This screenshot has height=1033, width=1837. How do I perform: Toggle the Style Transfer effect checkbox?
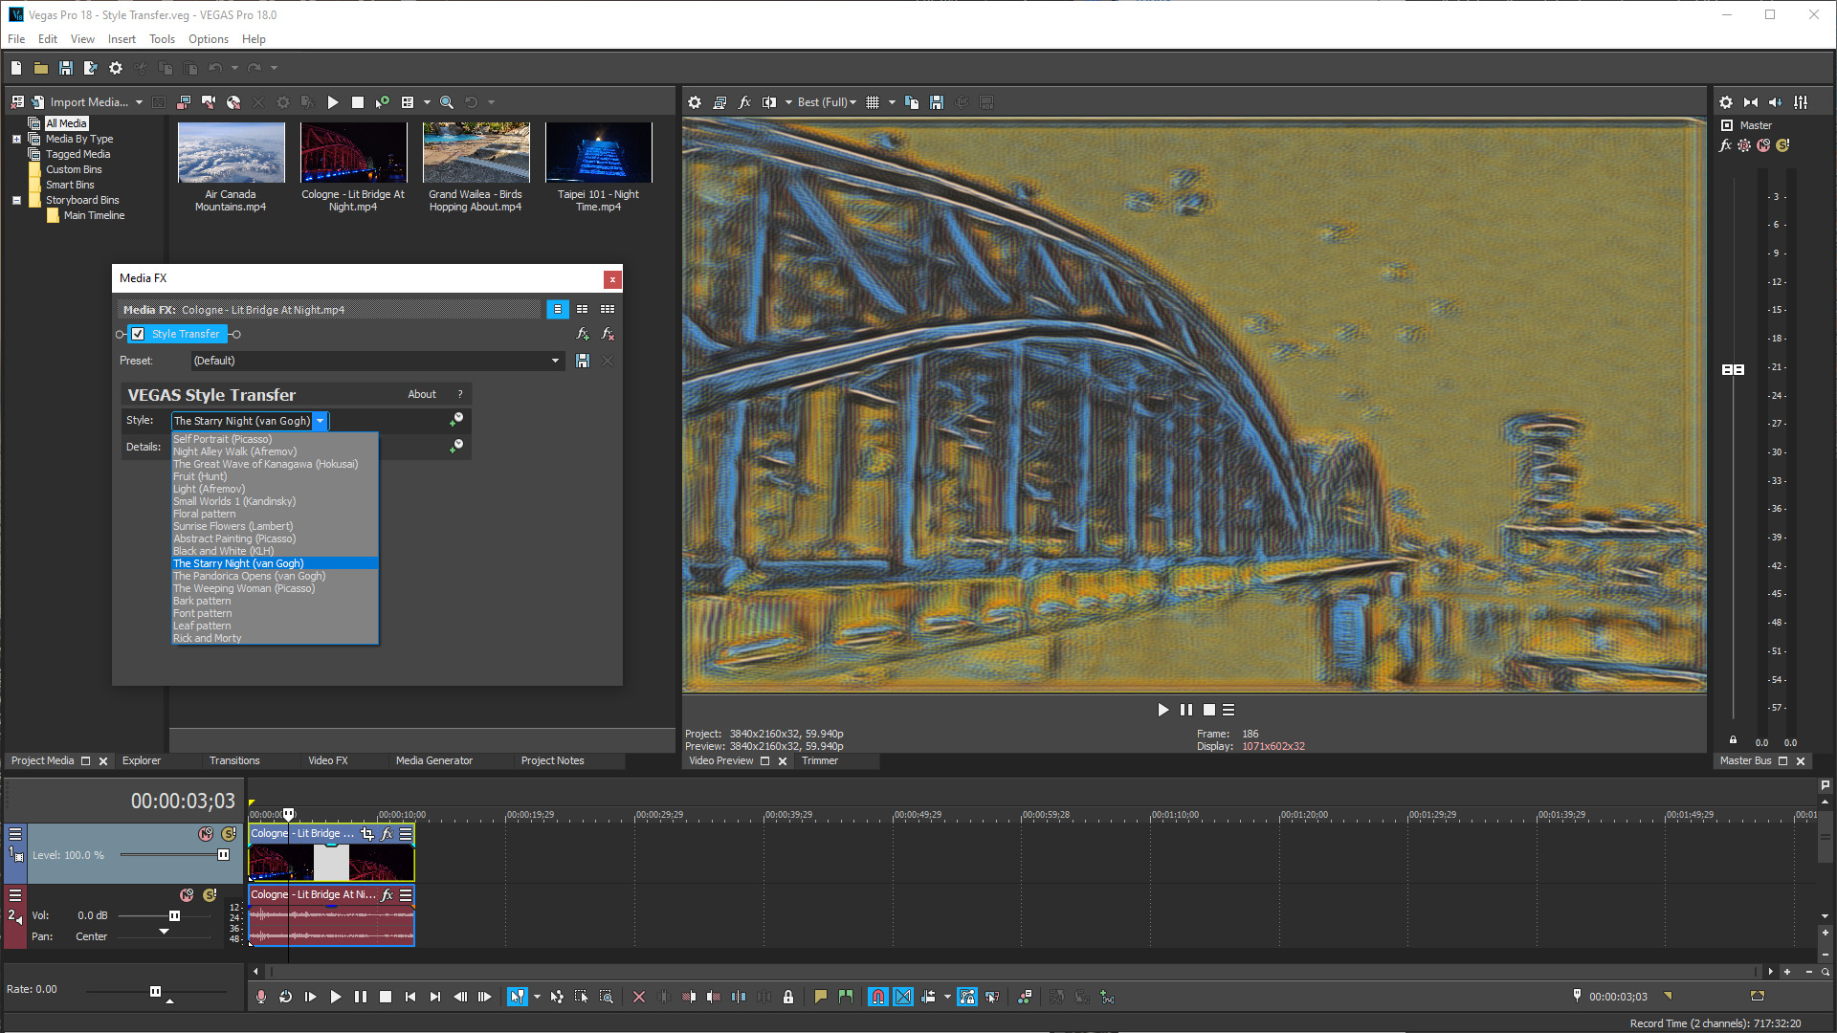pyautogui.click(x=139, y=334)
